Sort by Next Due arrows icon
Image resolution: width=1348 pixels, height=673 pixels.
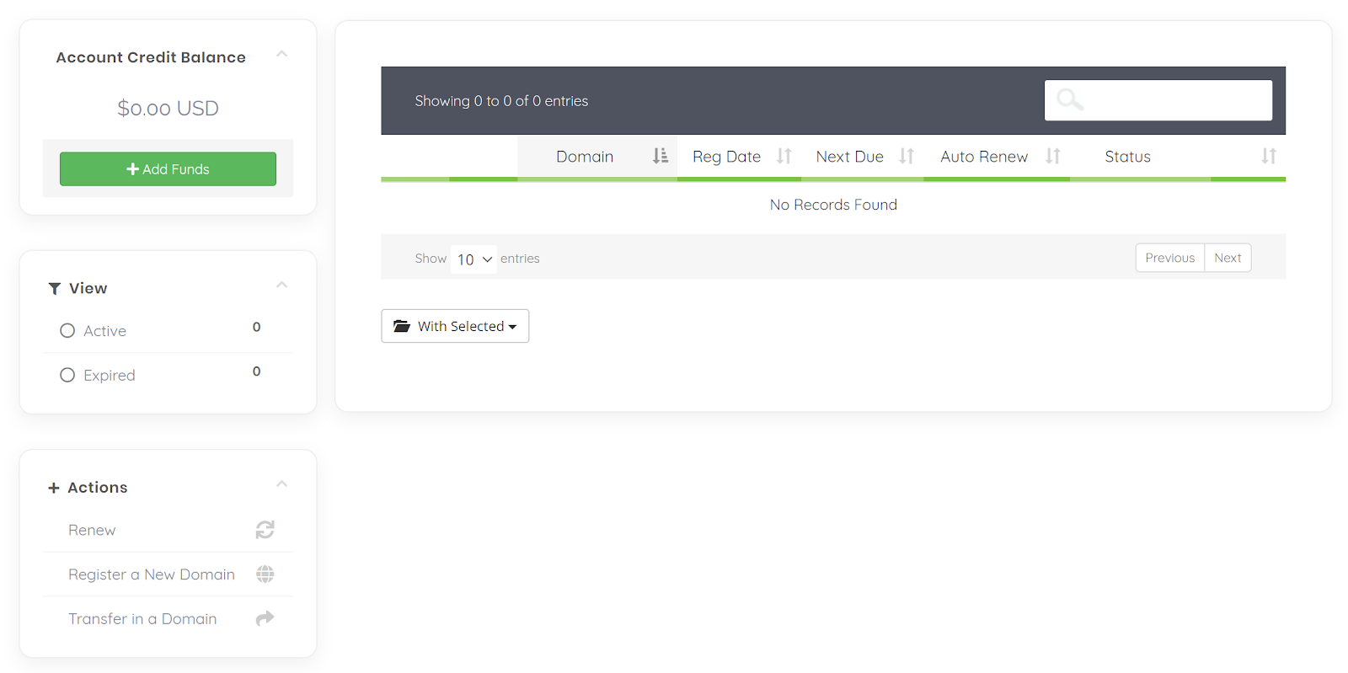tap(907, 156)
